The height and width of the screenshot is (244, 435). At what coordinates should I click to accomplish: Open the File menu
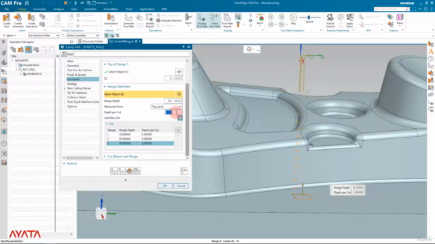click(x=6, y=9)
